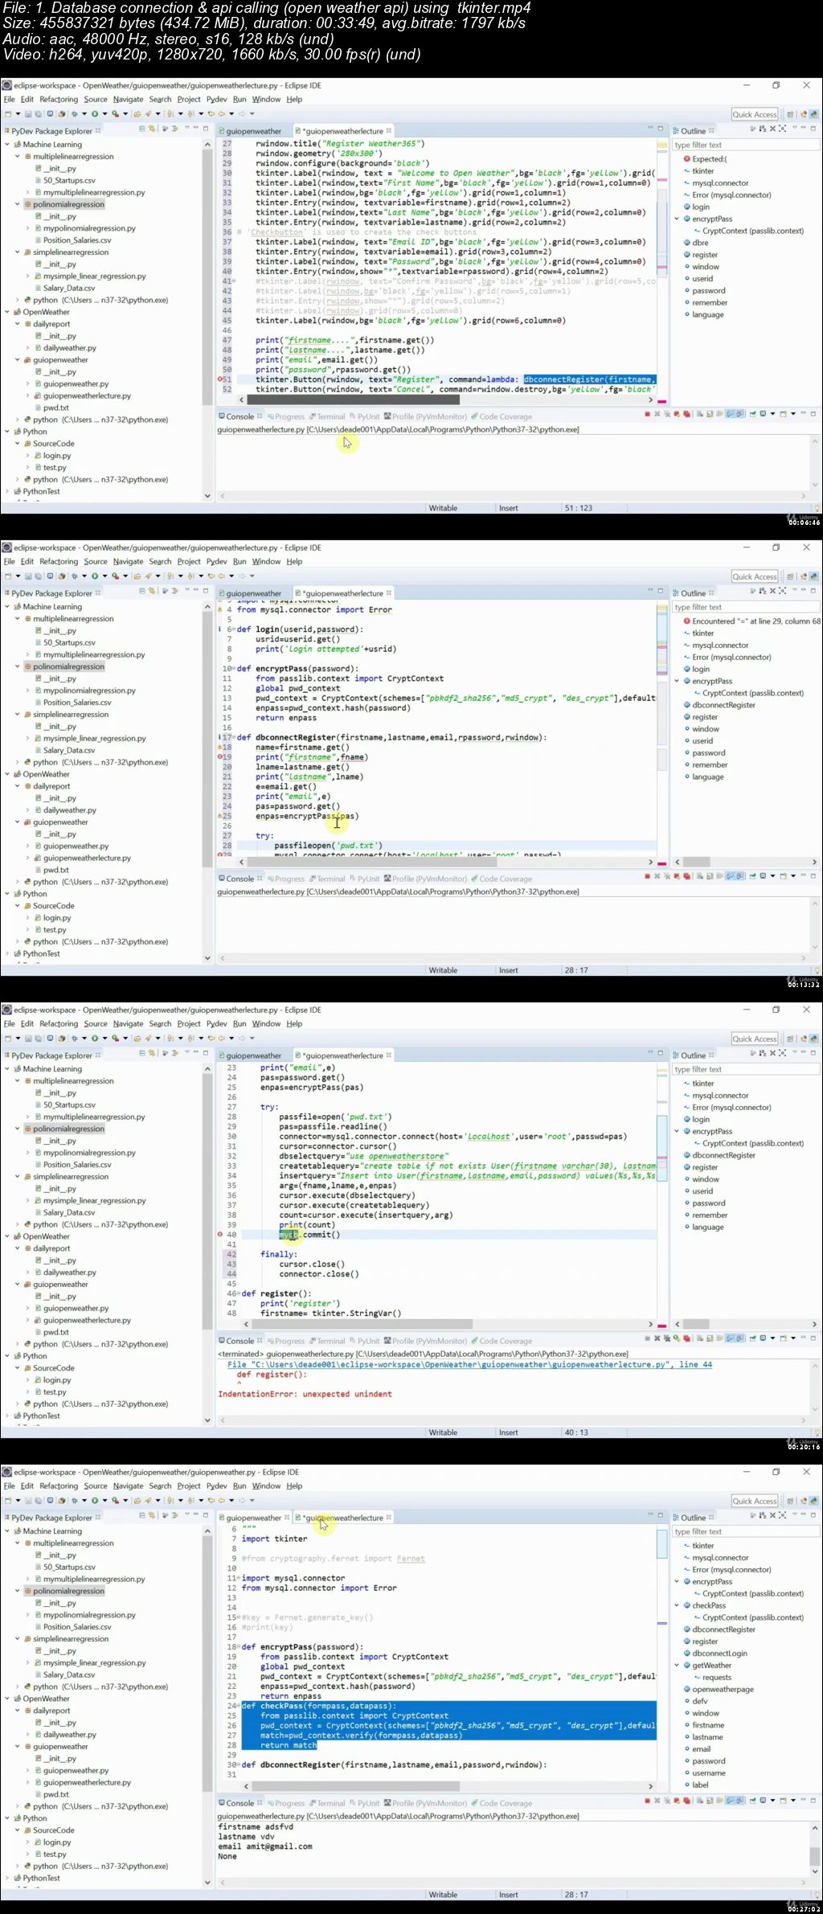Viewport: 823px width, 1914px height.
Task: Open the Code Coverage tab in the 00:27:02 frame
Action: coord(502,1803)
